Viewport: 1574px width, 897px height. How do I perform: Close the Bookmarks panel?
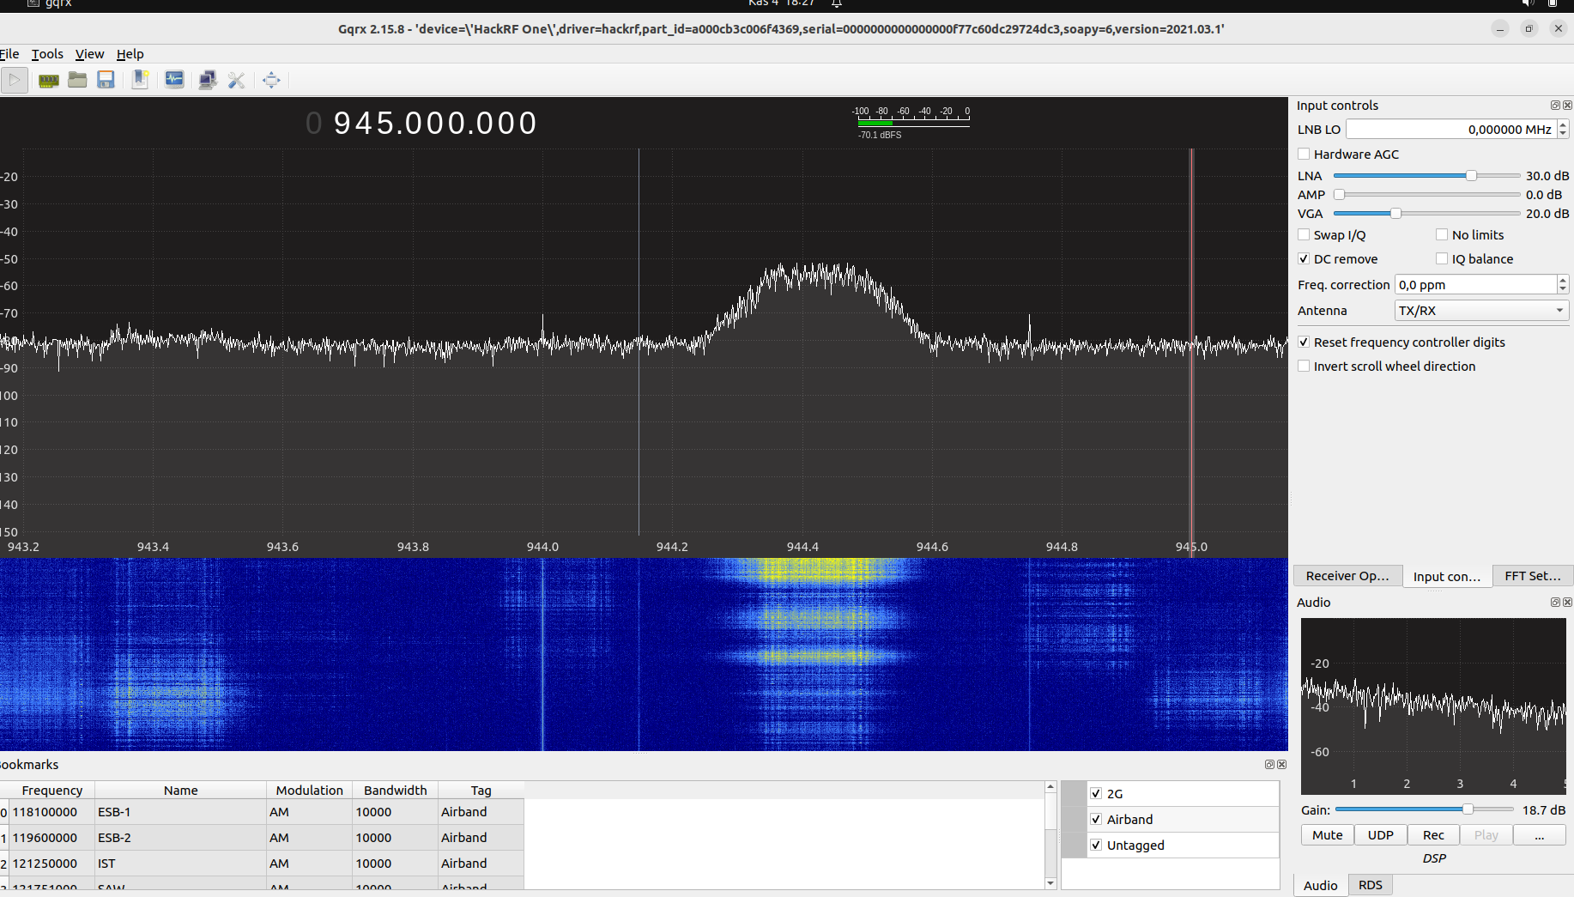(x=1282, y=764)
